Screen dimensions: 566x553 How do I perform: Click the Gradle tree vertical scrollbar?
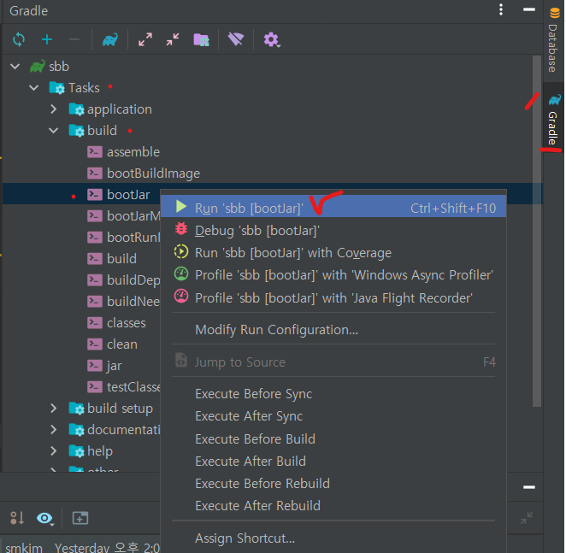click(x=537, y=231)
